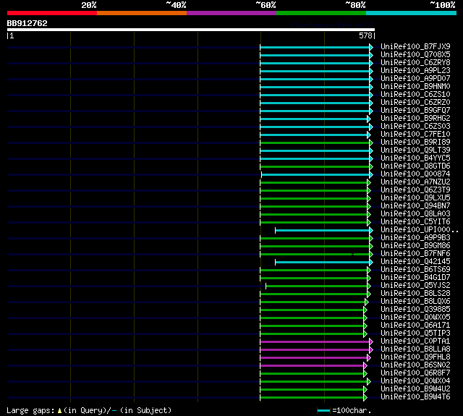Select UniRef100_B6SN02 label
Viewport: 463px width, 416px height.
(415, 365)
